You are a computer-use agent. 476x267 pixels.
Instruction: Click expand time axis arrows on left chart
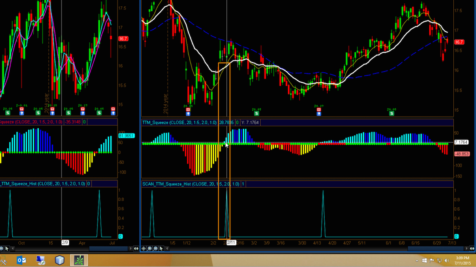[136, 248]
